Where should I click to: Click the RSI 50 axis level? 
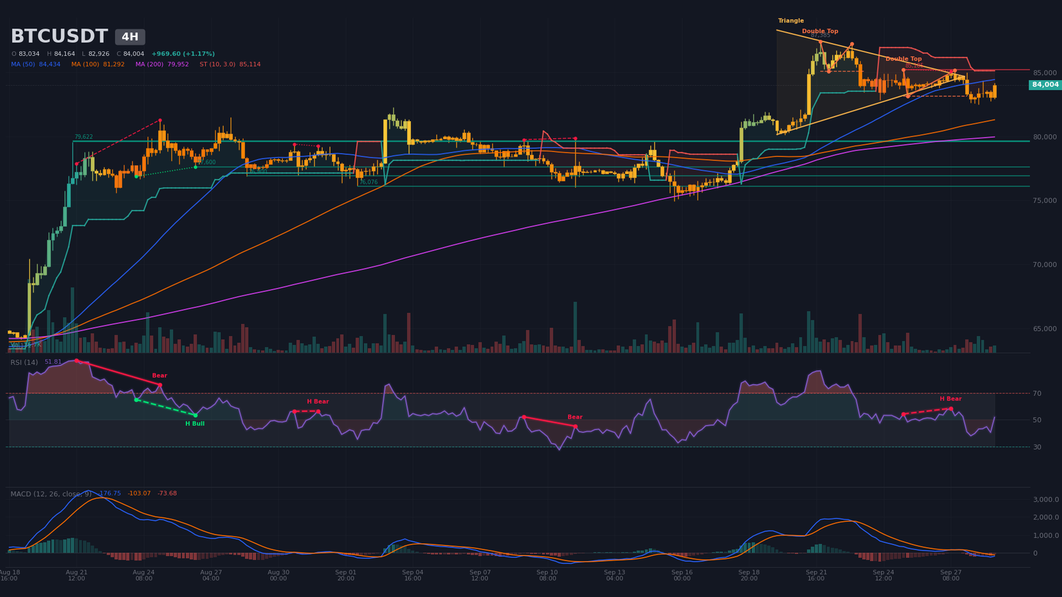[x=1037, y=421]
